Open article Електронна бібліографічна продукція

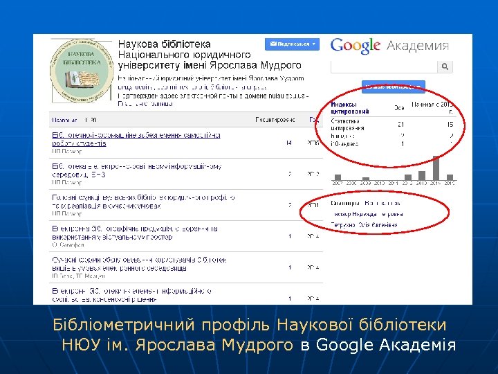135,233
